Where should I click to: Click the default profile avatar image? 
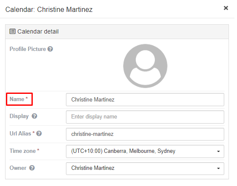[x=145, y=66]
